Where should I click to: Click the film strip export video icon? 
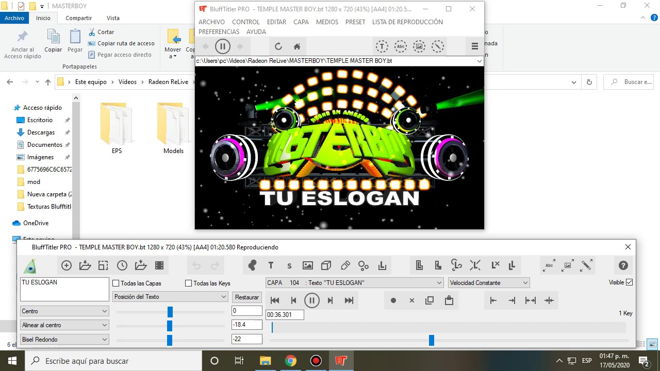coord(159,266)
